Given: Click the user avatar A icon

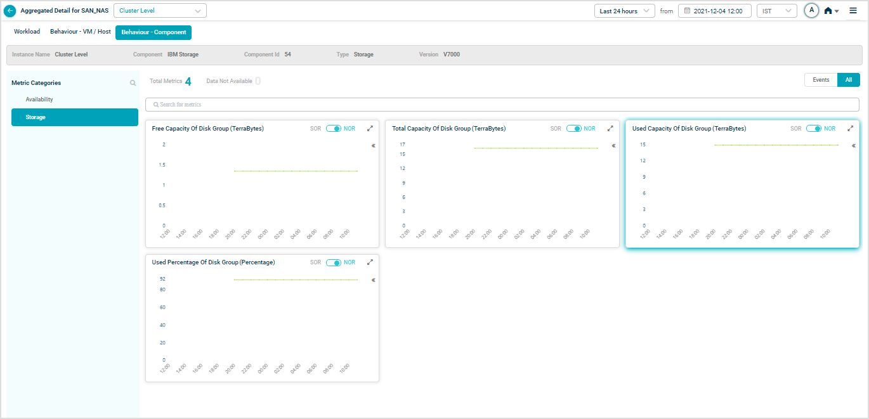Looking at the screenshot, I should coord(811,11).
